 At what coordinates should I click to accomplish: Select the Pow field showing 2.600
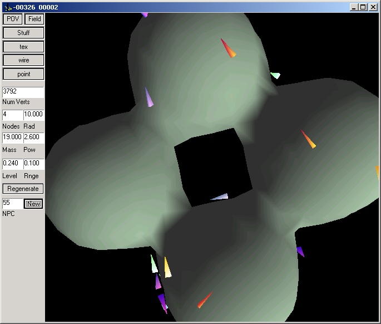pos(33,138)
